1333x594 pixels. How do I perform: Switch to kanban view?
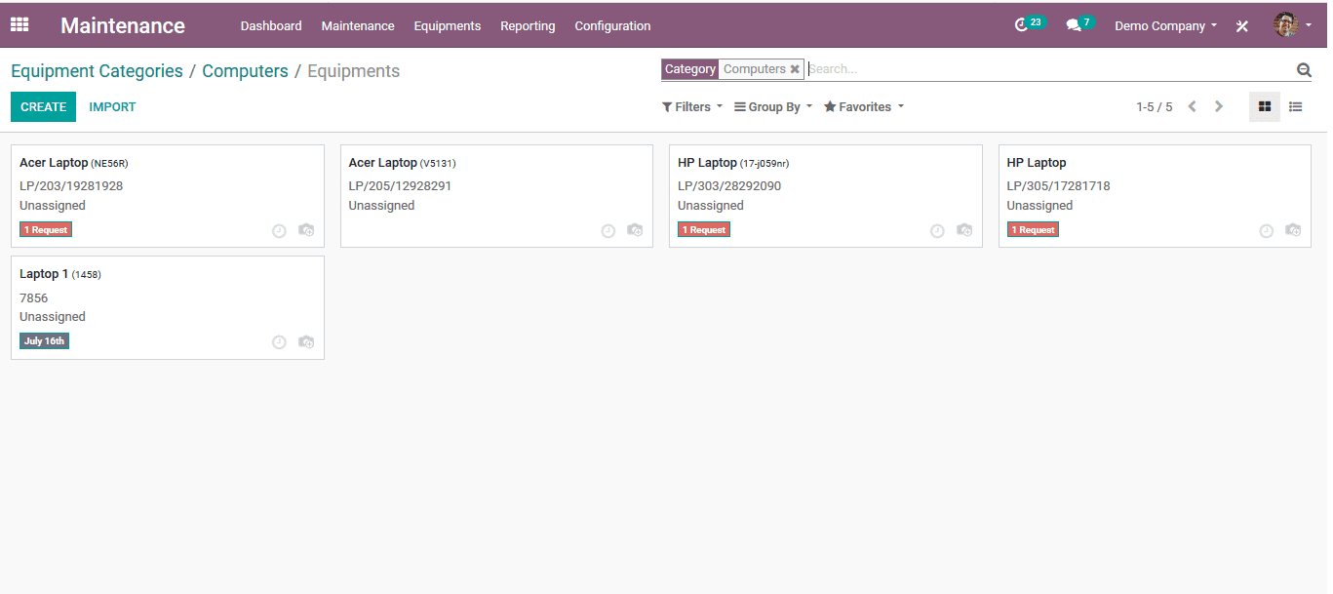tap(1265, 107)
